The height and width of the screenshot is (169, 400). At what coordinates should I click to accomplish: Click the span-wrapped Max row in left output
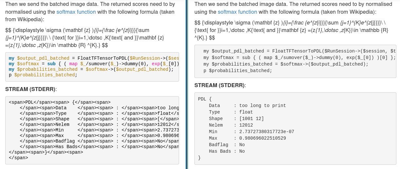point(99,135)
